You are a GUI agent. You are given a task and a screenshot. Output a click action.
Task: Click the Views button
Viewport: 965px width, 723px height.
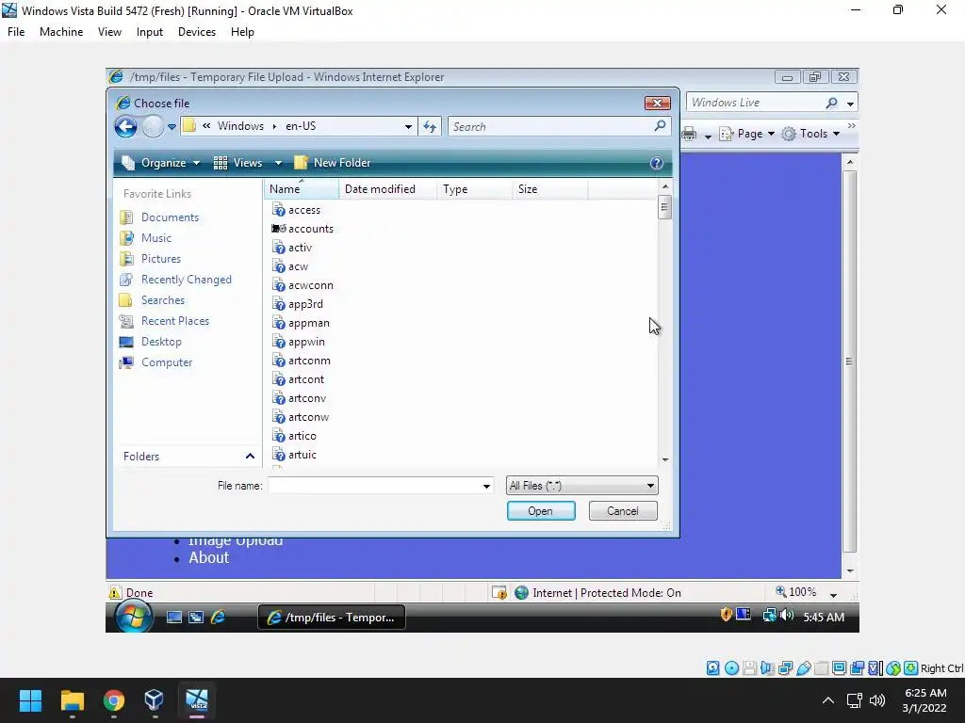pos(237,163)
